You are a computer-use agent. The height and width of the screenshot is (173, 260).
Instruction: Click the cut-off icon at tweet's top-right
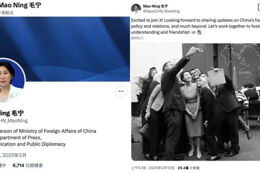click(259, 7)
